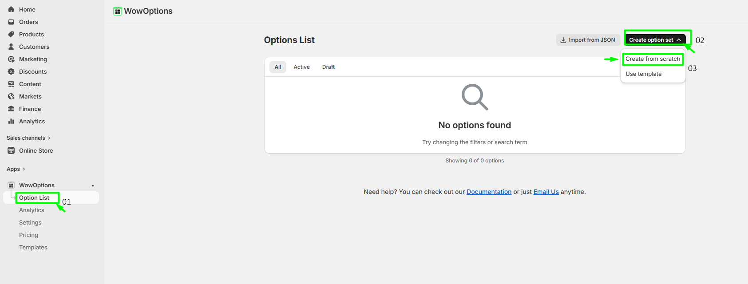Expand the Apps section chevron
Screen dimensions: 748x284
point(24,169)
